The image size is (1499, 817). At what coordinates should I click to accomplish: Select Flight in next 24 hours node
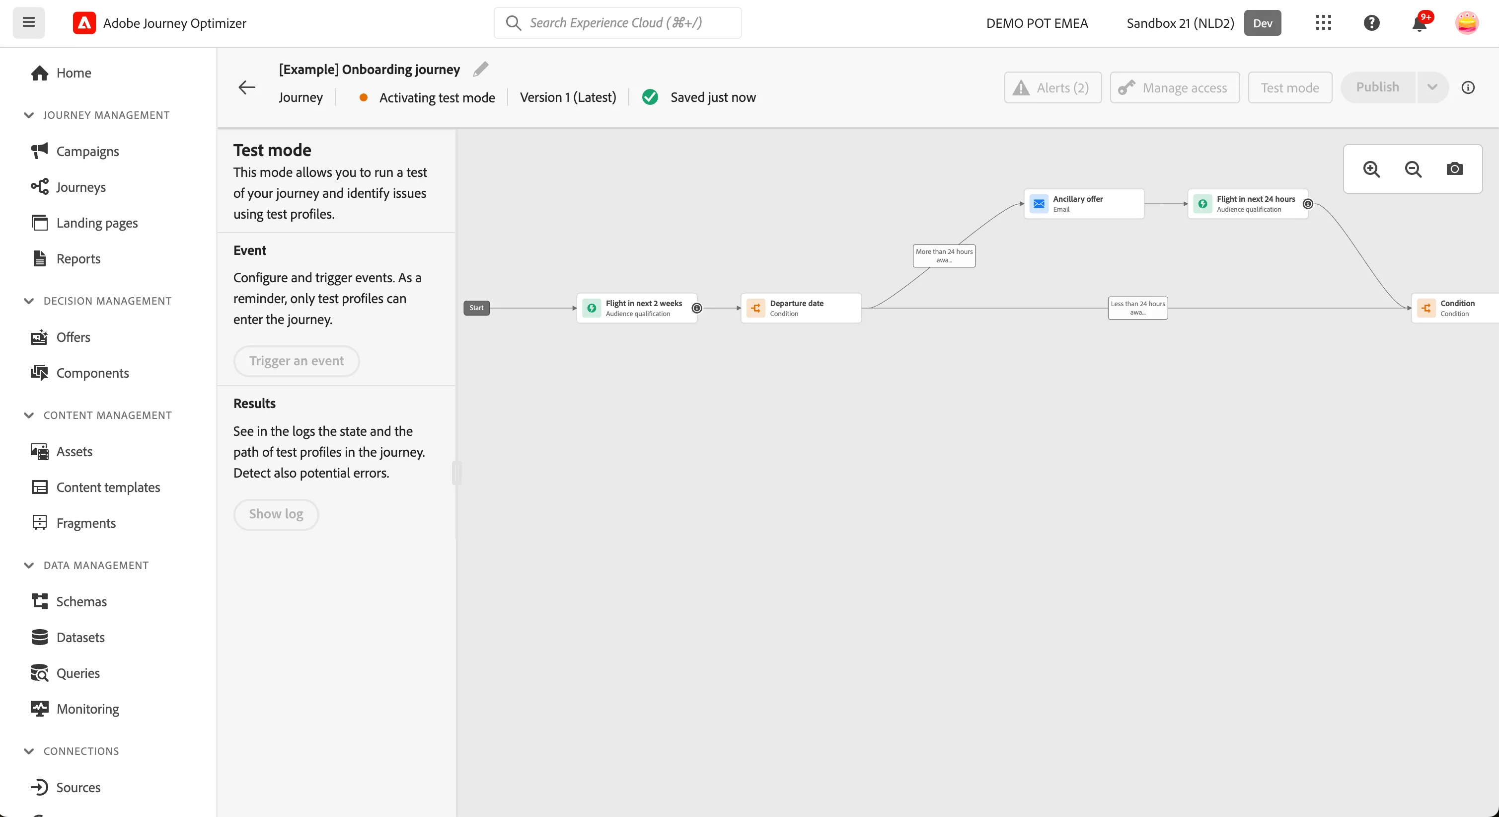click(1248, 204)
